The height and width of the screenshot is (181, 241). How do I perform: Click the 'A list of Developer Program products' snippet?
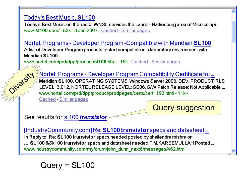115,53
